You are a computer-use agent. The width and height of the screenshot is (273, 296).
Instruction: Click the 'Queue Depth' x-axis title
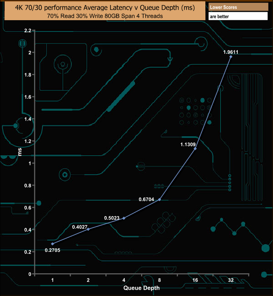[x=142, y=288]
